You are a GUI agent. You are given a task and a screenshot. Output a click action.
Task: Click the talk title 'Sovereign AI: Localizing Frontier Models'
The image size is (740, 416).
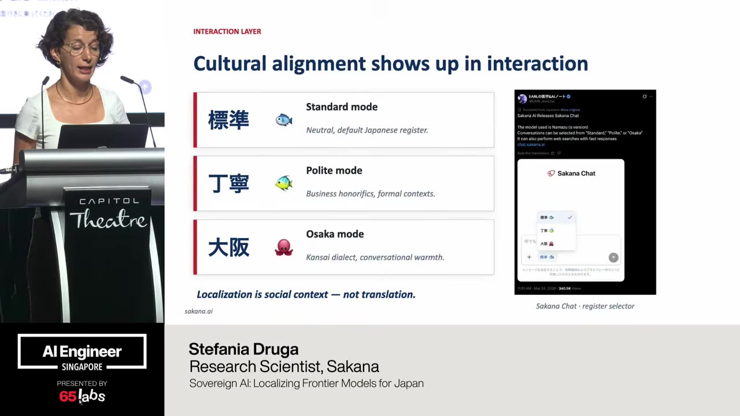pos(306,383)
